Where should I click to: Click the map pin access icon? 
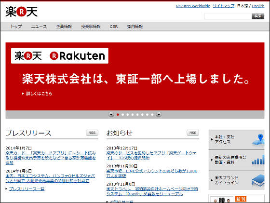click(258, 140)
